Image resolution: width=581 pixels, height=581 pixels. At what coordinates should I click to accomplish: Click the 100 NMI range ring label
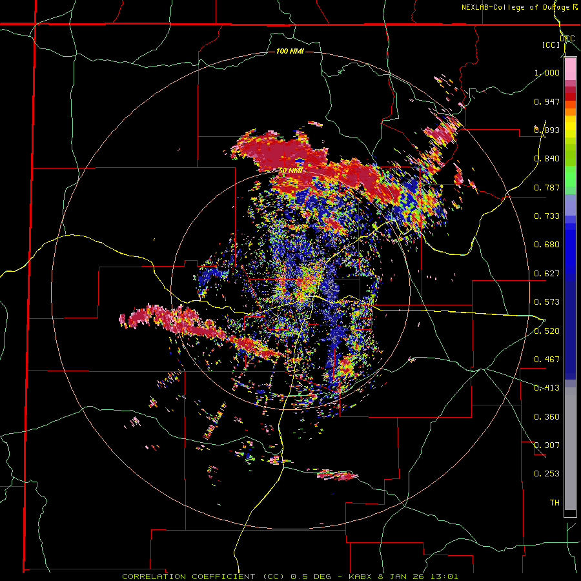click(290, 51)
